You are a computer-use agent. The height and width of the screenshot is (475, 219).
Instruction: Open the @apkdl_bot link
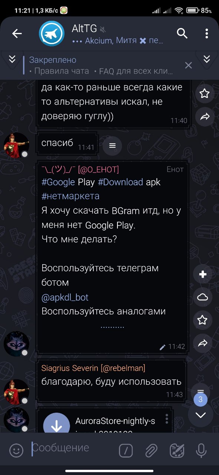[x=65, y=297]
